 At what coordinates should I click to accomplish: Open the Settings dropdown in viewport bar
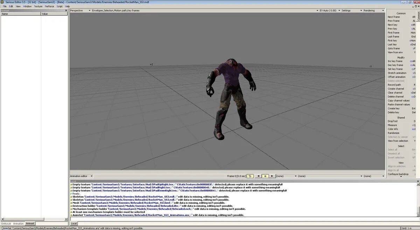click(352, 11)
